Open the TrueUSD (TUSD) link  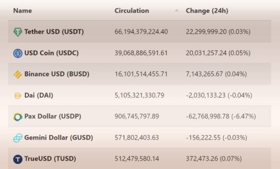pos(50,159)
